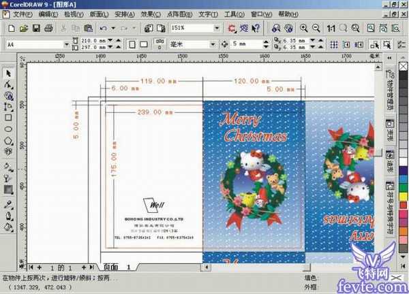
Task: Click the 页面 1 page tab
Action: click(118, 267)
